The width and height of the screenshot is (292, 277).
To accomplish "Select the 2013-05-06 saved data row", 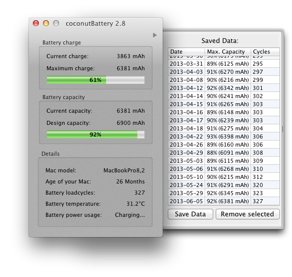I will (224, 169).
